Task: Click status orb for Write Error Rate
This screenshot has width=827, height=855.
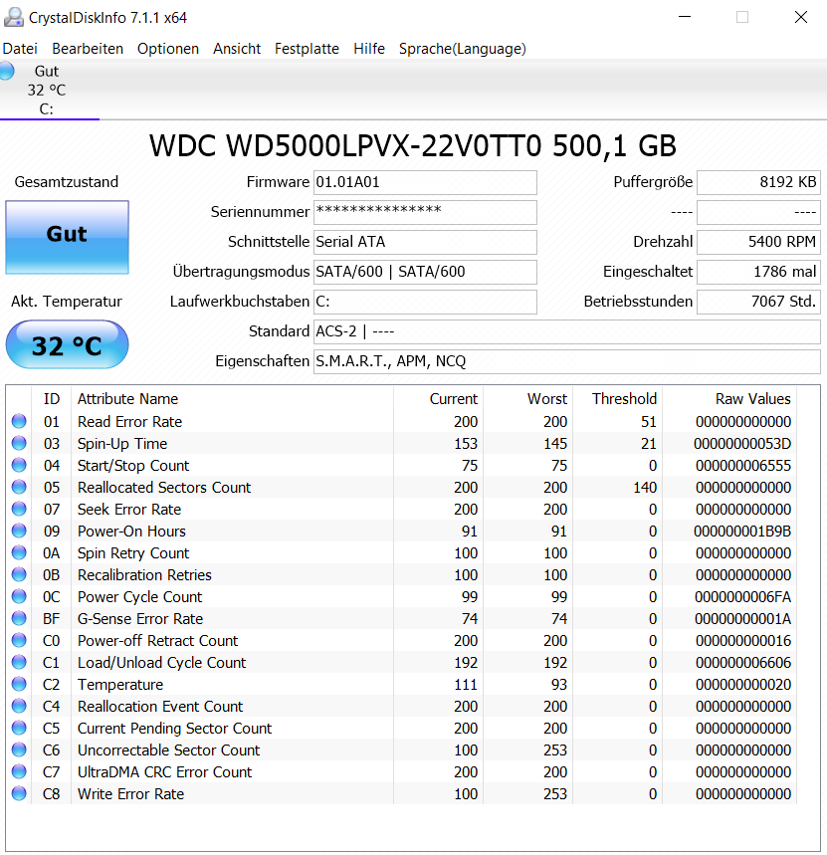Action: (19, 793)
